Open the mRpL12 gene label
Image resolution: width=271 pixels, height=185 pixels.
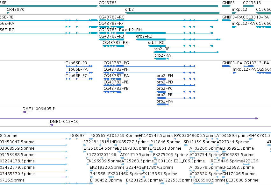click(239, 10)
